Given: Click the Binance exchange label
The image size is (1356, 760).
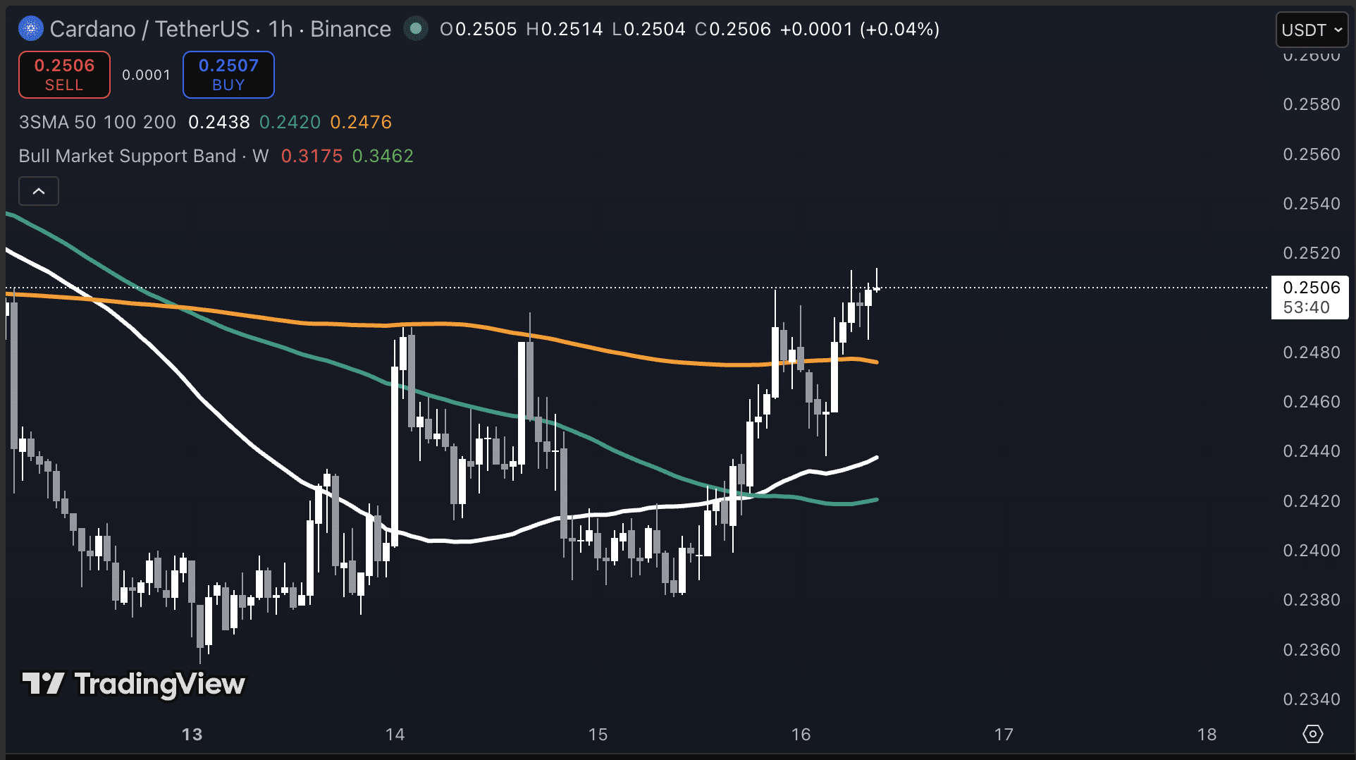Looking at the screenshot, I should point(350,29).
